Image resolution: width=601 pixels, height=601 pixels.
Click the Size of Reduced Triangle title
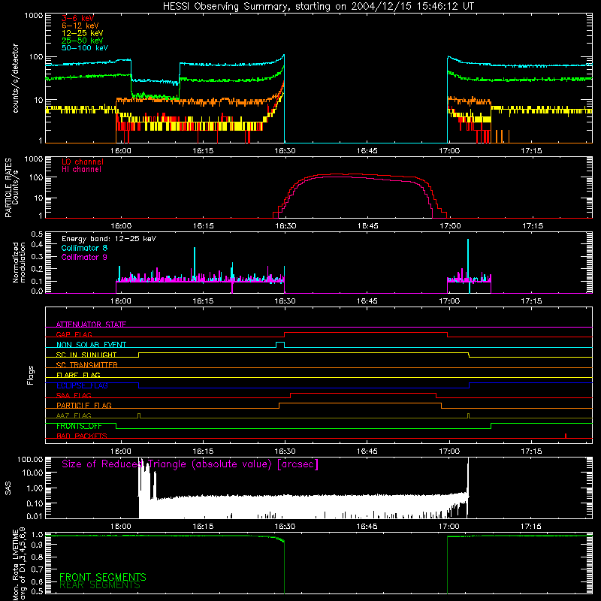(x=190, y=464)
